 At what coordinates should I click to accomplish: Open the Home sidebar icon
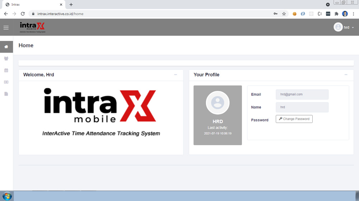pyautogui.click(x=6, y=47)
